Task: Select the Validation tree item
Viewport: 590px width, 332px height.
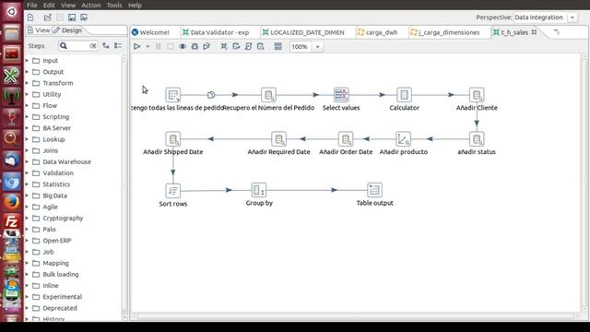Action: 57,173
